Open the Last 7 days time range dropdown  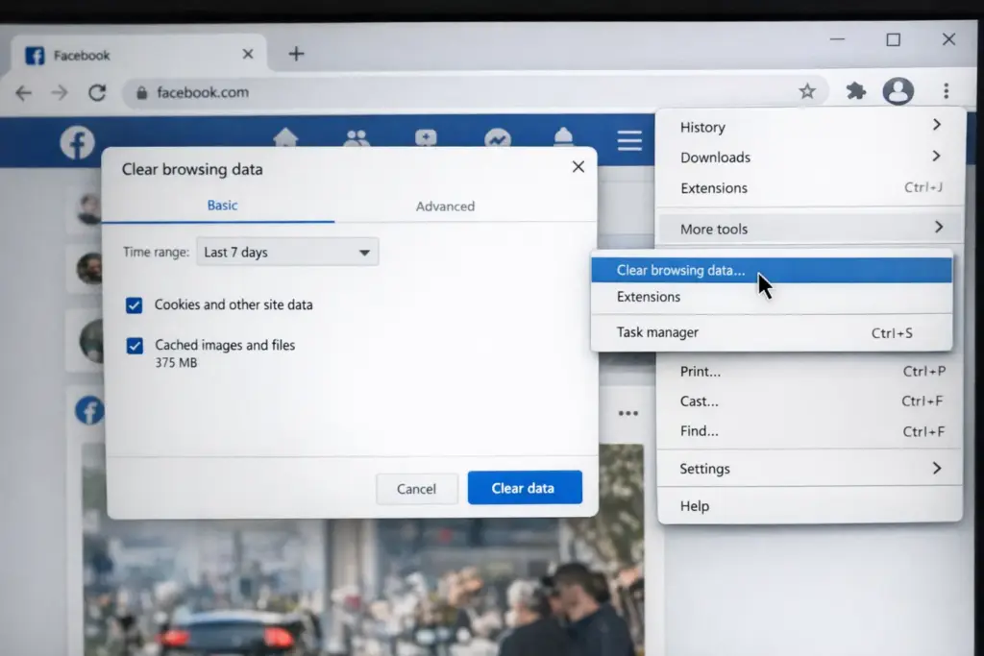[x=286, y=252]
